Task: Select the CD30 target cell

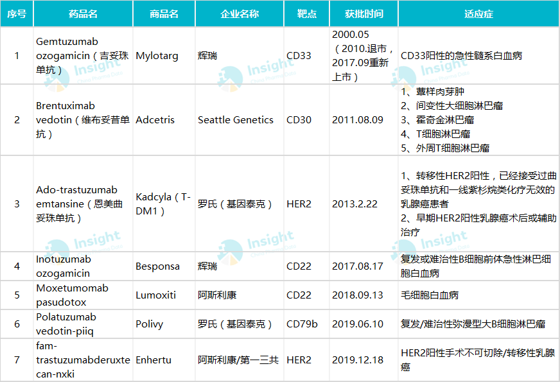Action: [307, 120]
